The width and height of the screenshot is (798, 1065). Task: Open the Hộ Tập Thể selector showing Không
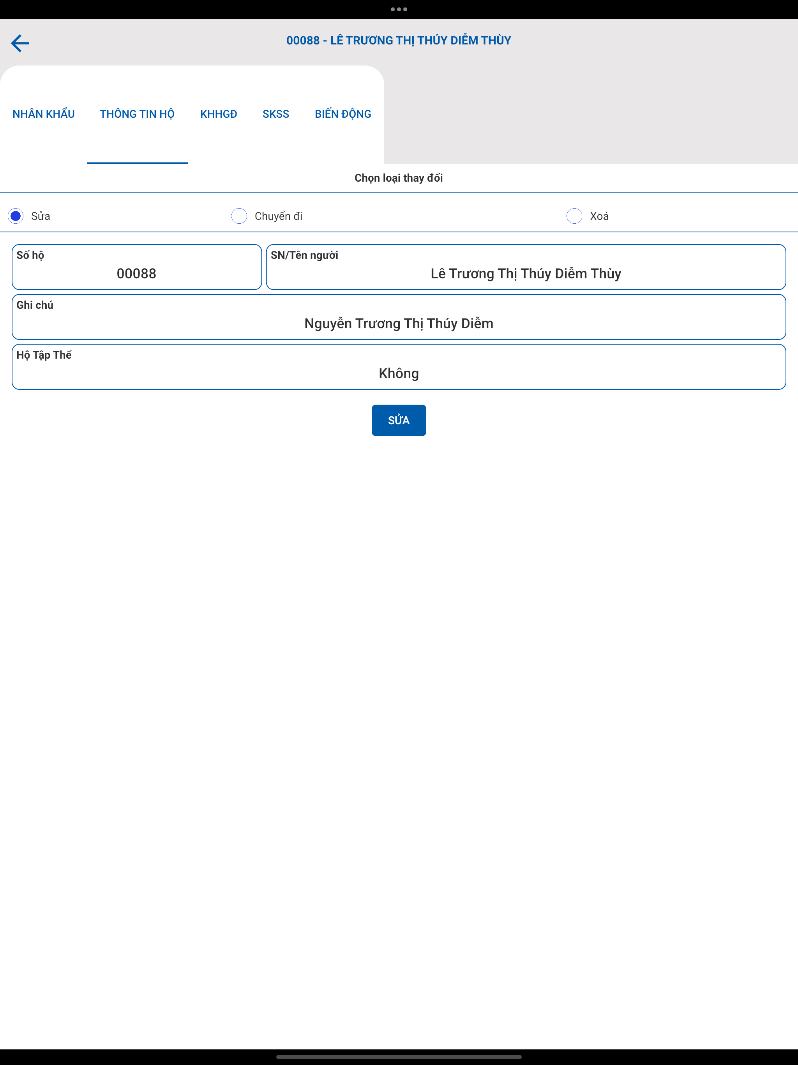click(399, 367)
